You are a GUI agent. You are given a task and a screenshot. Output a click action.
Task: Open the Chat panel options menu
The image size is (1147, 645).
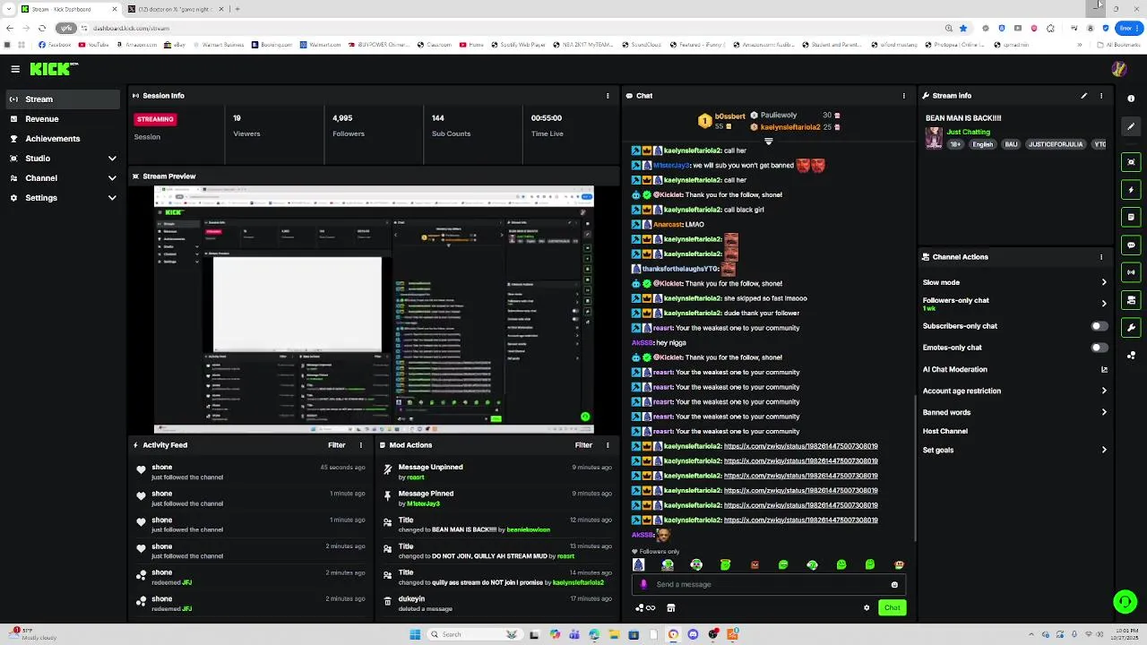coord(903,96)
